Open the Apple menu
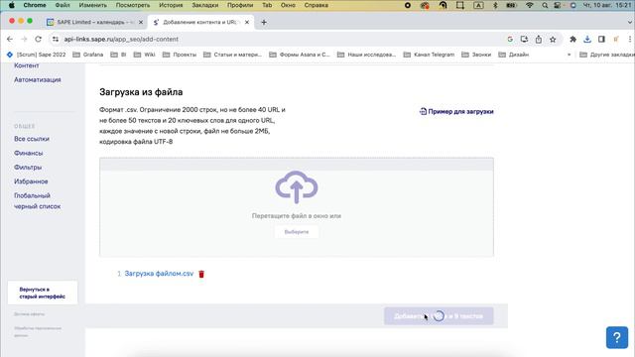 [12, 5]
